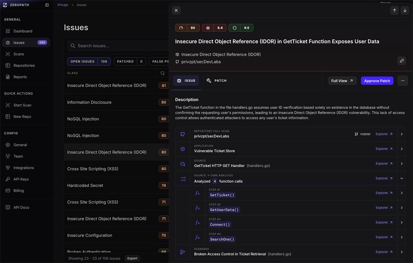
Task: Open Explorer link for Vulnerable Ticket Store
Action: click(384, 149)
